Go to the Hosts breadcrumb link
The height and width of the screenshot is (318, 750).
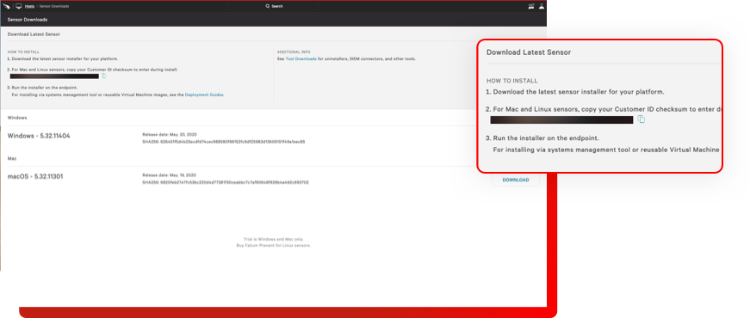point(29,6)
